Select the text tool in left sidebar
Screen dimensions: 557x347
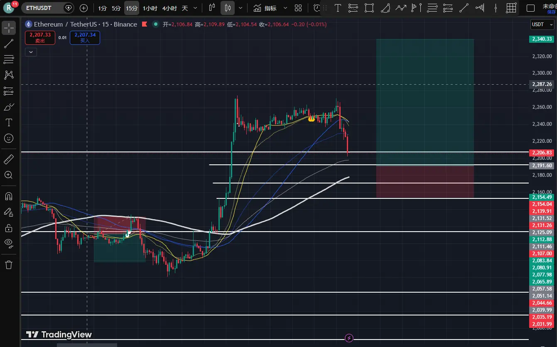[9, 122]
